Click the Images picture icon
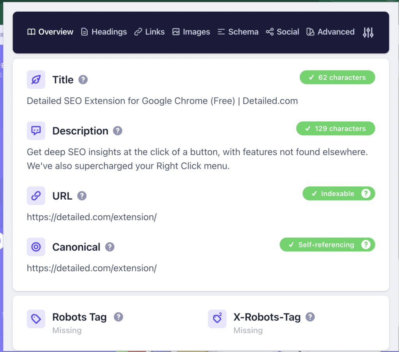Image resolution: width=399 pixels, height=352 pixels. 176,32
